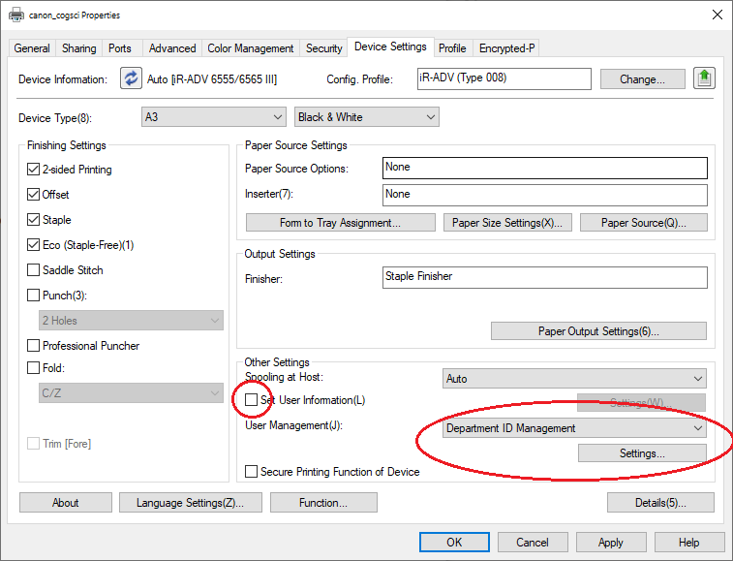The height and width of the screenshot is (561, 733).
Task: Expand the Black & White dropdown
Action: point(366,117)
